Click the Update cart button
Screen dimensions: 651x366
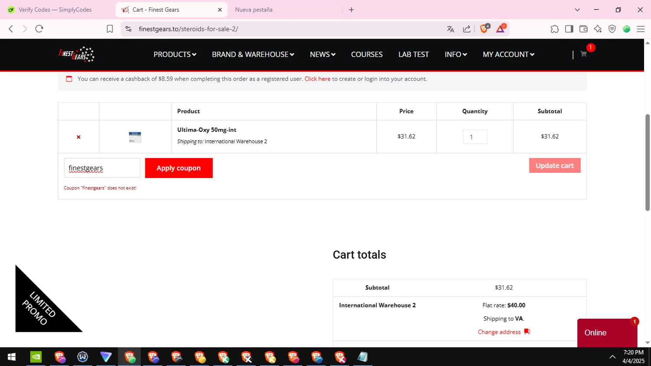[x=555, y=165]
